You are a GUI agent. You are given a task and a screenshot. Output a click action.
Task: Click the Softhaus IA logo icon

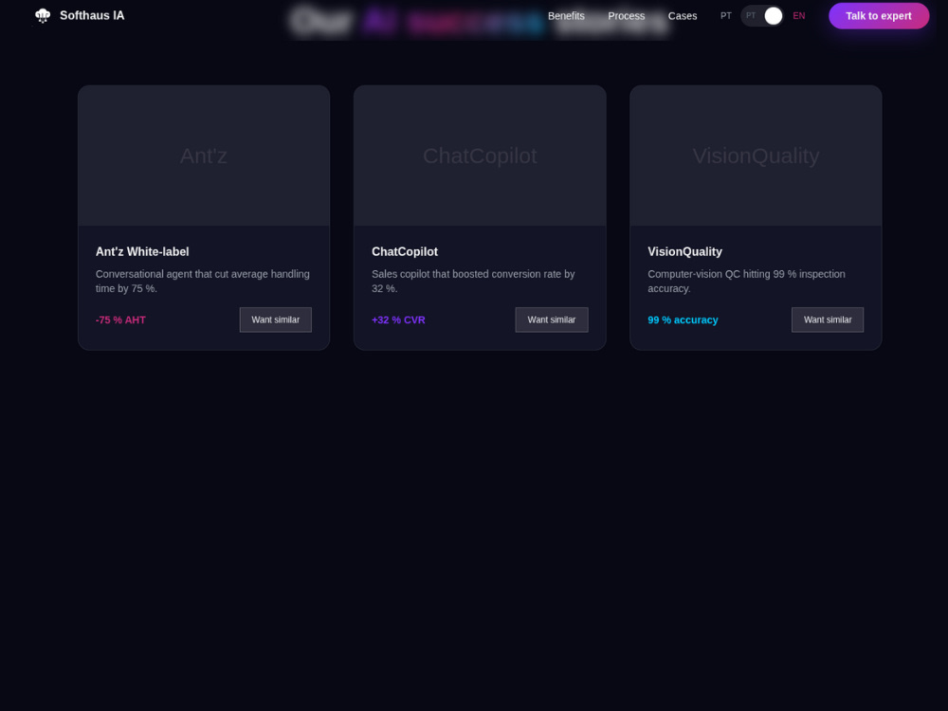click(x=43, y=16)
